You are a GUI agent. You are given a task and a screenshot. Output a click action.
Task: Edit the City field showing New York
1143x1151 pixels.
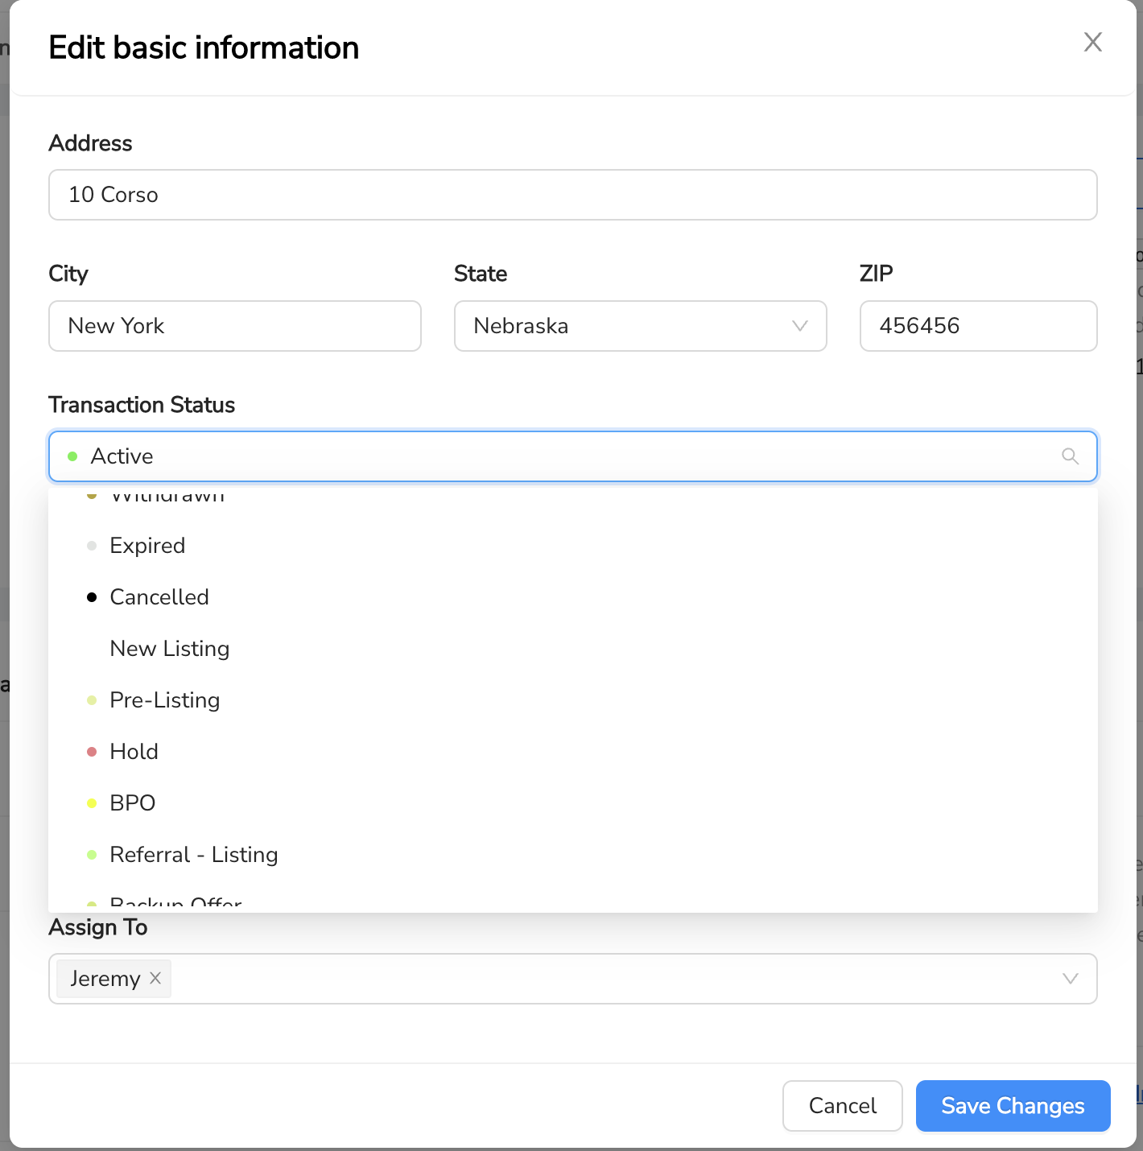click(x=235, y=326)
